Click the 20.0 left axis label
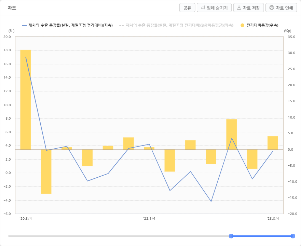Image resolution: width=301 pixels, height=246 pixels. pyautogui.click(x=7, y=37)
